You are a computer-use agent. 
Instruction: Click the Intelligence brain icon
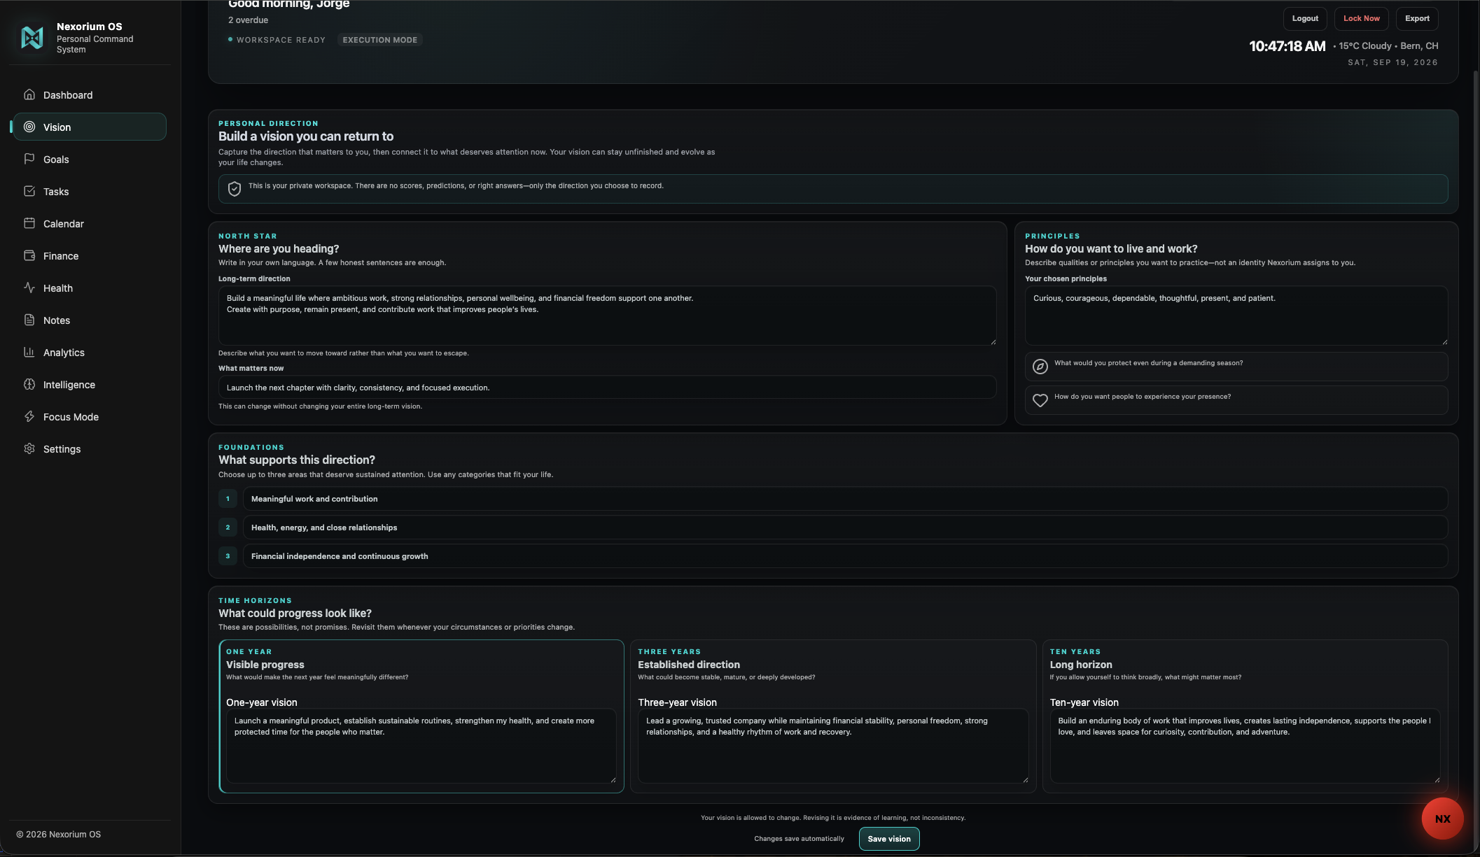29,384
